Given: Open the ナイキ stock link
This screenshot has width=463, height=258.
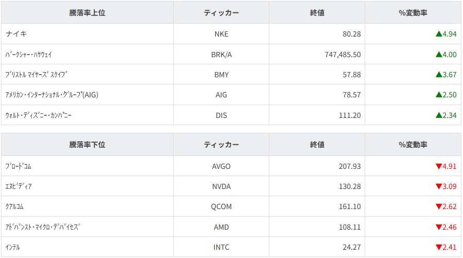Looking at the screenshot, I should 16,34.
